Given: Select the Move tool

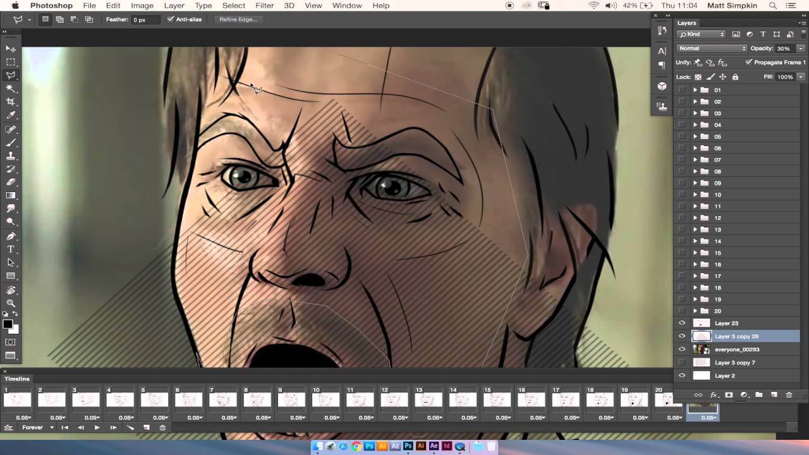Looking at the screenshot, I should click(x=11, y=49).
